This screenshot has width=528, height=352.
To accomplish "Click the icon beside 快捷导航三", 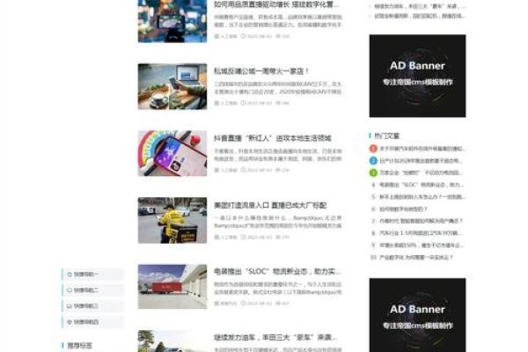I will click(70, 306).
